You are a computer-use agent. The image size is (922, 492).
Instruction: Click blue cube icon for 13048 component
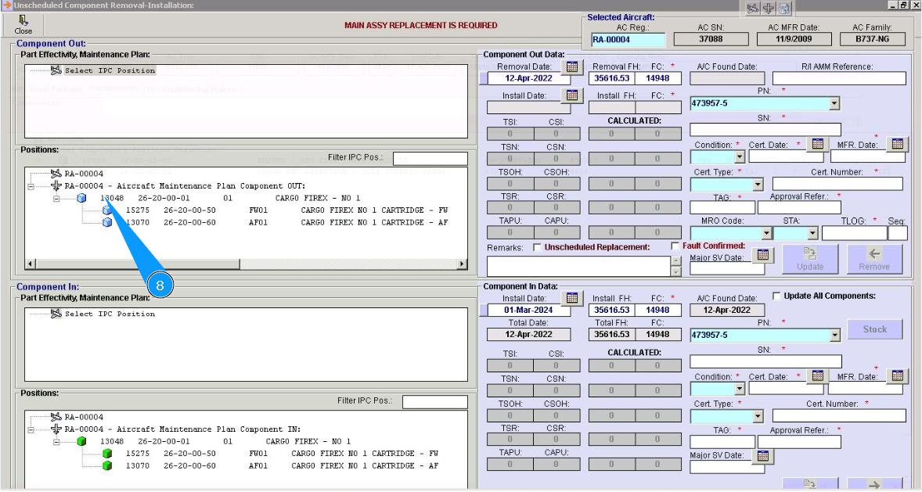tap(82, 199)
